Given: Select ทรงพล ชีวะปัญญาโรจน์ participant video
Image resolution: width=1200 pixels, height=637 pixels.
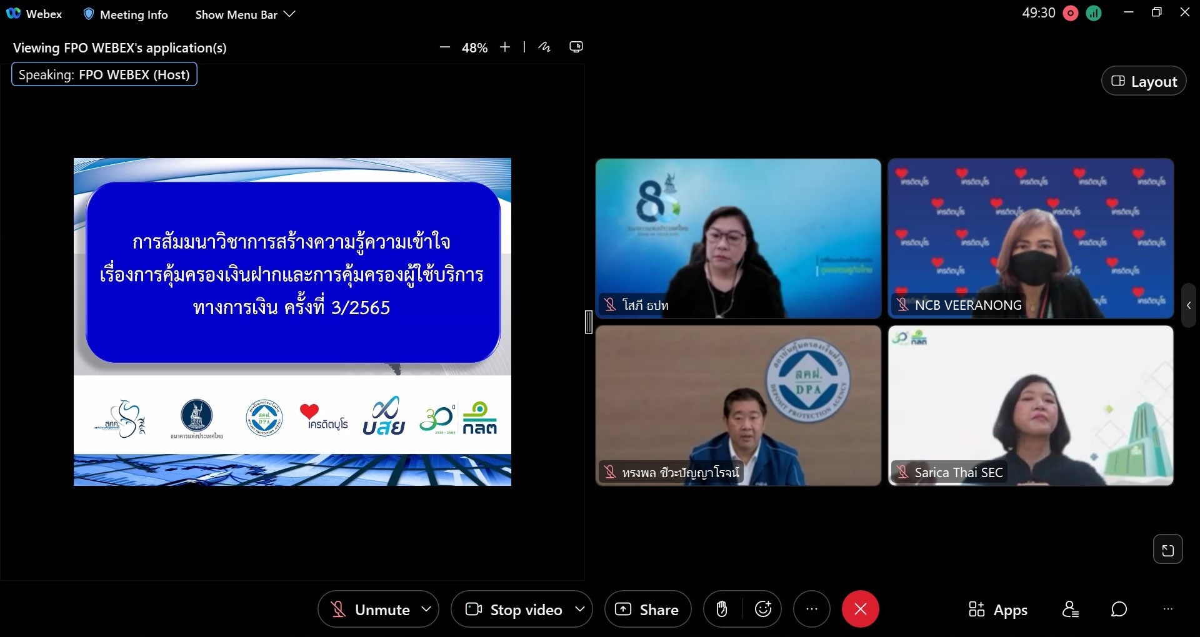Looking at the screenshot, I should 738,405.
